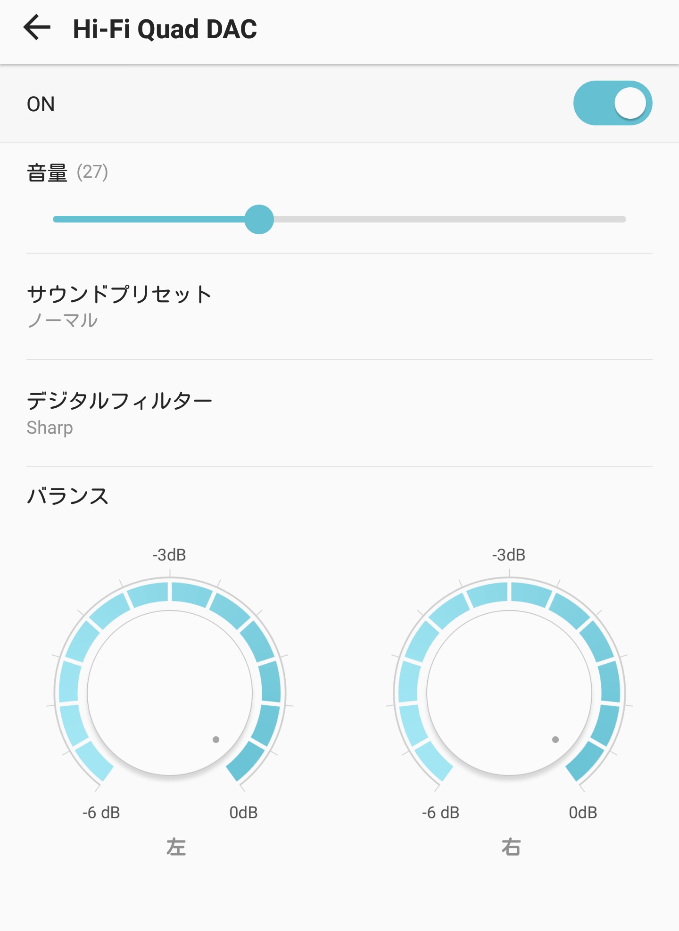Click the Hi-Fi Quad DAC title
The image size is (679, 931).
[x=165, y=29]
